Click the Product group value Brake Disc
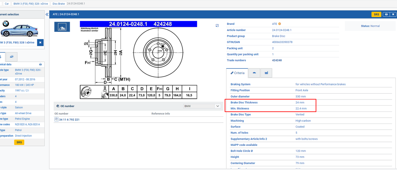Viewport: 397px width, 170px height. pos(279,36)
